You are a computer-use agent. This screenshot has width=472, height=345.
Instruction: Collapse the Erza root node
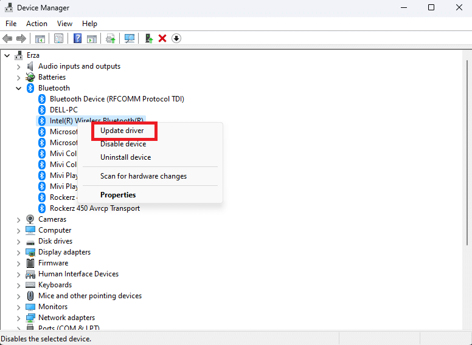tap(7, 55)
